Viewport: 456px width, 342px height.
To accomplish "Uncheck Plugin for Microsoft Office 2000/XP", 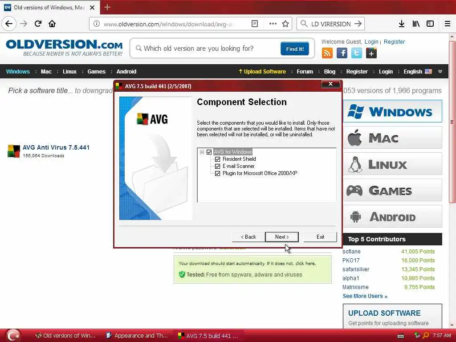I will pos(217,173).
